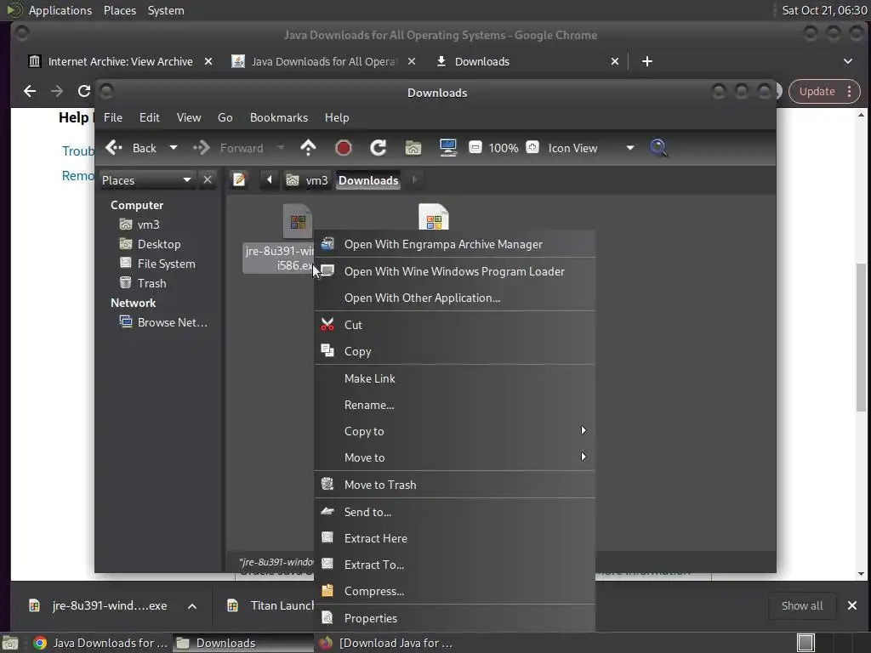Open the Icon View mode dropdown
Image resolution: width=871 pixels, height=653 pixels.
[x=591, y=148]
